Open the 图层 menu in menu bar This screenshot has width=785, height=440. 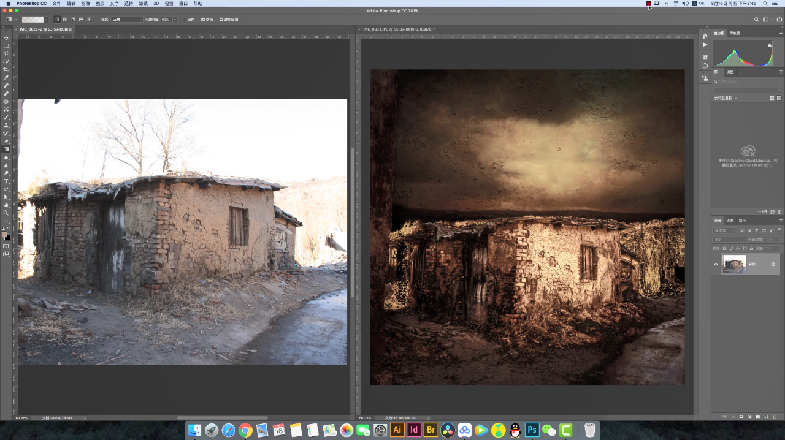[100, 3]
